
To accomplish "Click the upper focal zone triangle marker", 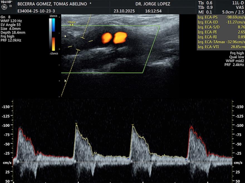I will [66, 36].
